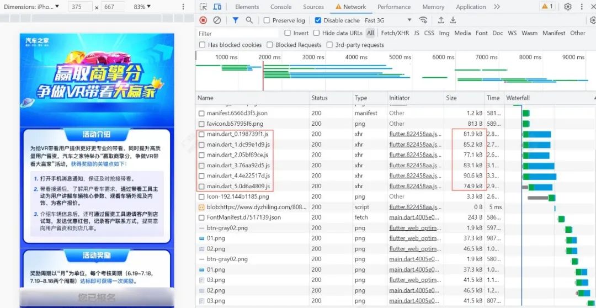
Task: Sort by Size column header
Action: click(x=464, y=98)
